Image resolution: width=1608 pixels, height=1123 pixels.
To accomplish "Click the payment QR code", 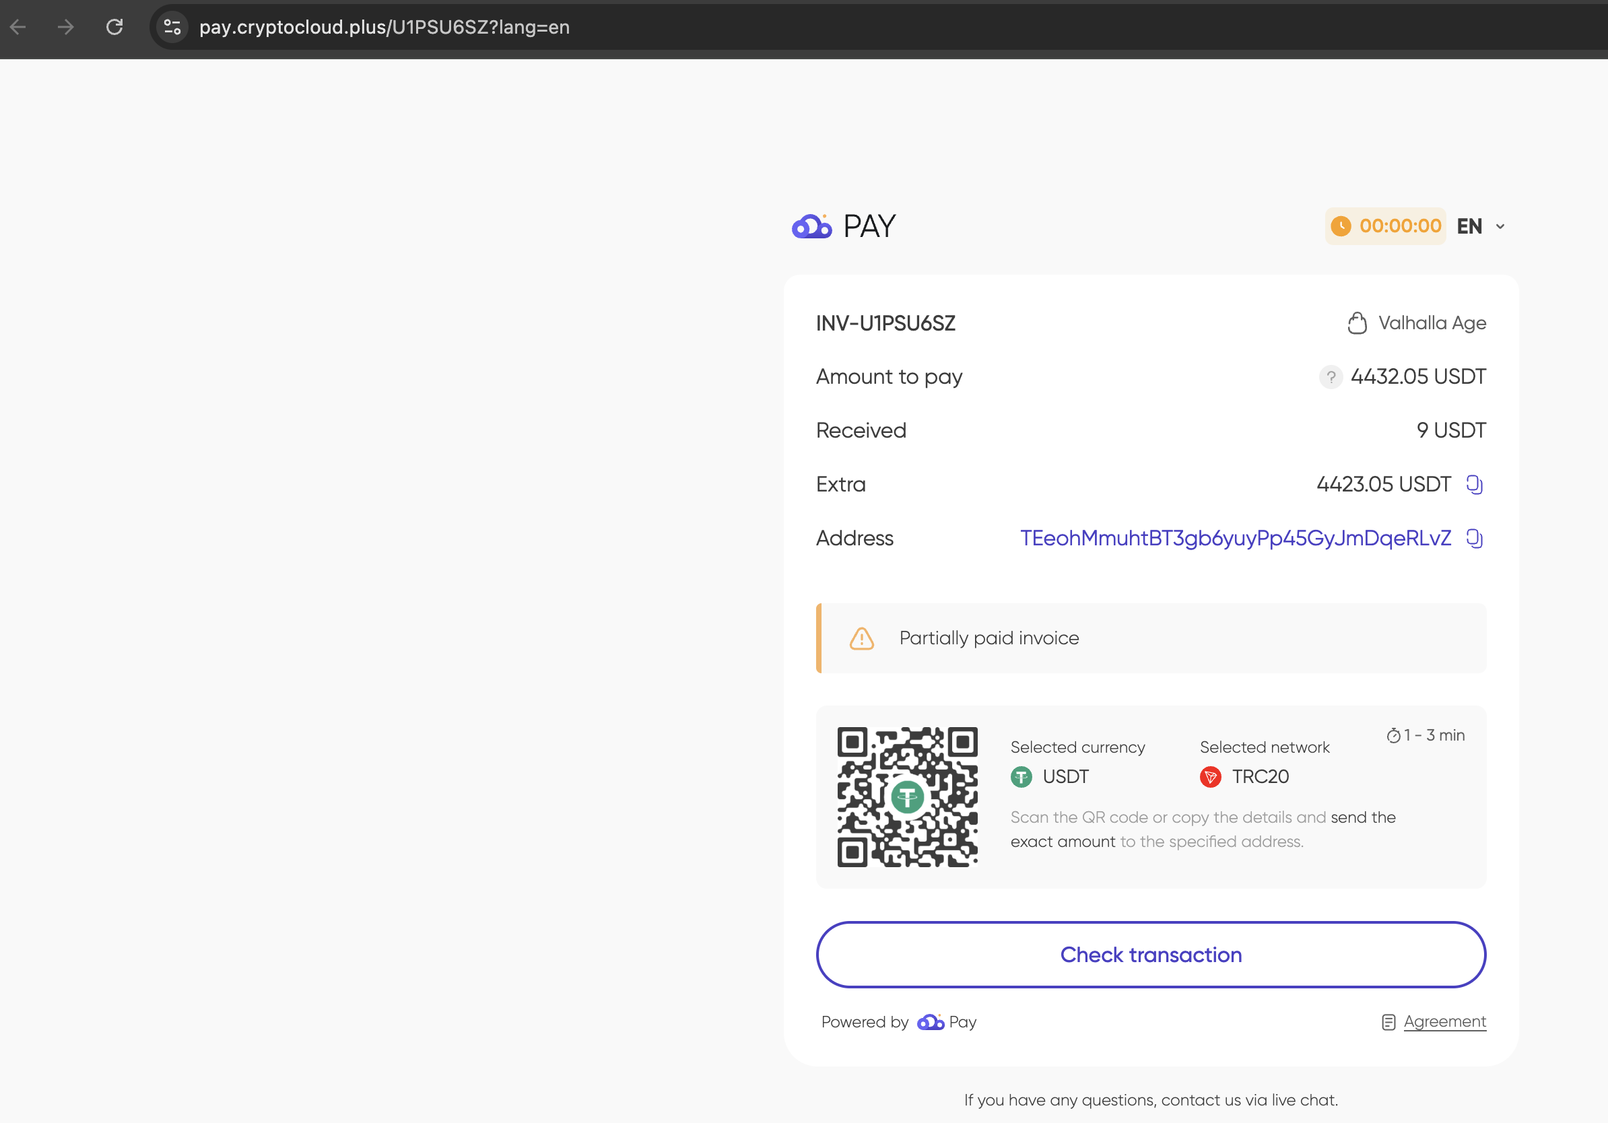I will pos(907,796).
